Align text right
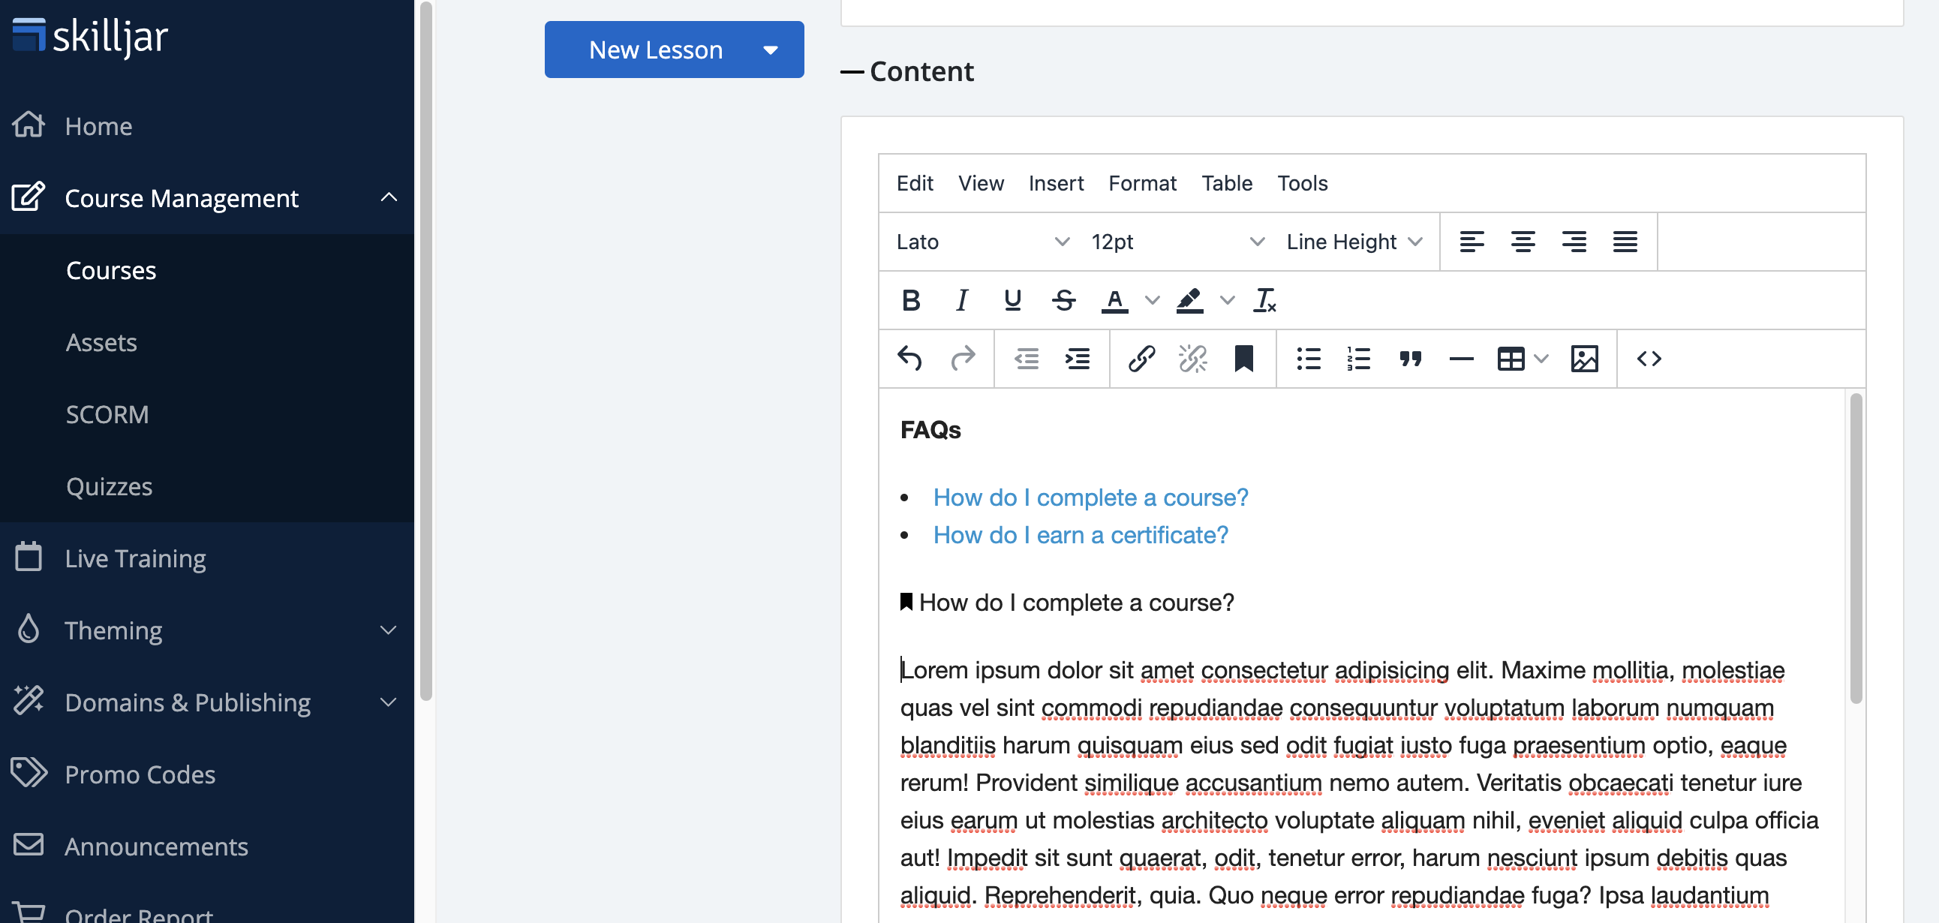Image resolution: width=1939 pixels, height=923 pixels. [x=1574, y=242]
